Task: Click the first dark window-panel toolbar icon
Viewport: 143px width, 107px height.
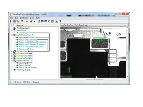Action: (42, 21)
